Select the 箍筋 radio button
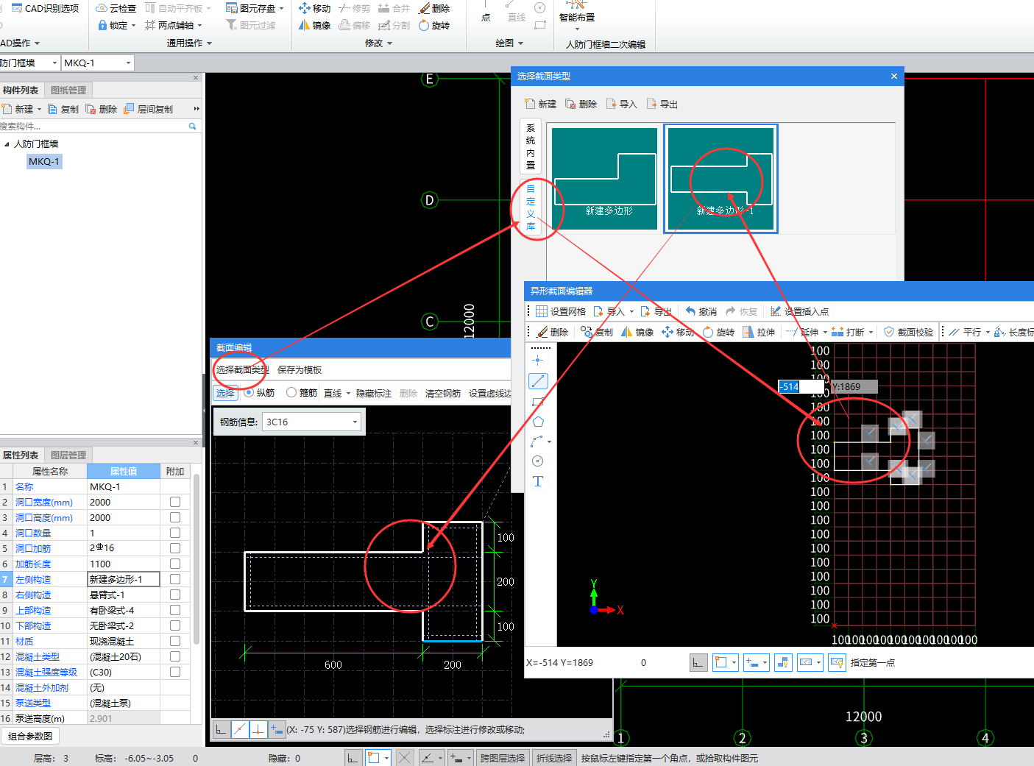The width and height of the screenshot is (1034, 766). tap(291, 392)
